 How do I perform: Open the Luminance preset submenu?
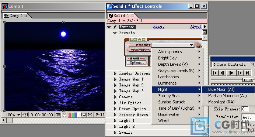[177, 83]
